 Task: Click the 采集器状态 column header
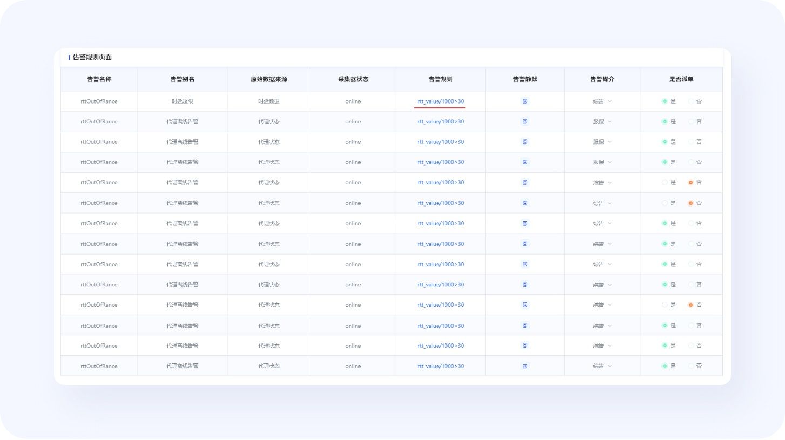coord(353,79)
